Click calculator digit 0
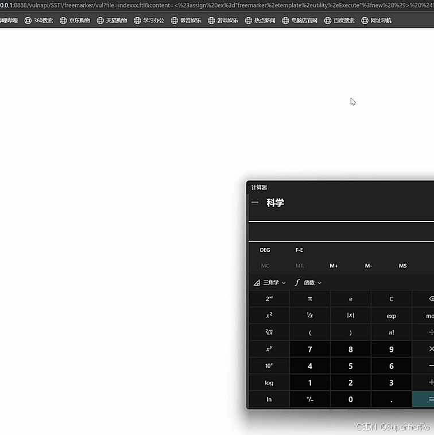Viewport: 434px width, 435px height. pyautogui.click(x=351, y=399)
